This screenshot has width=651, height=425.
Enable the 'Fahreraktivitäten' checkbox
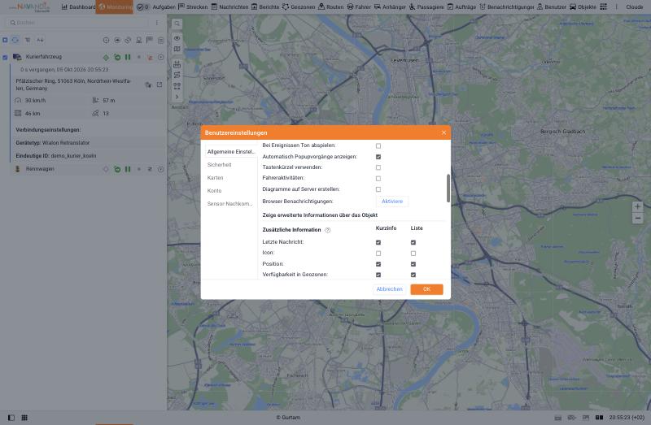[378, 178]
